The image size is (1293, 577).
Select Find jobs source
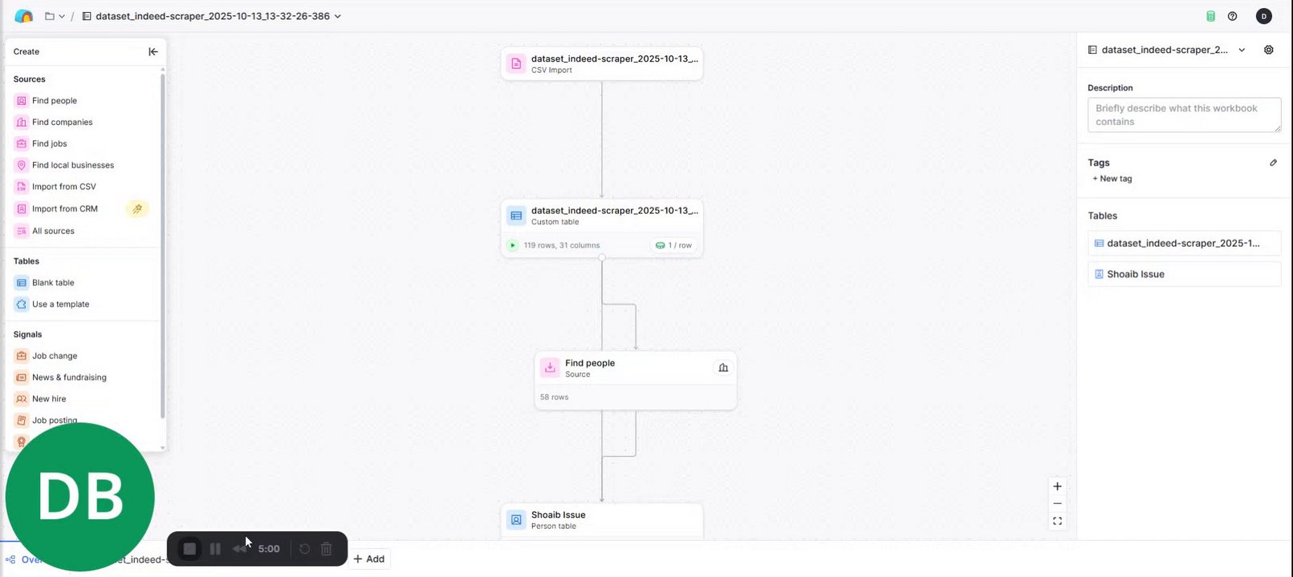tap(50, 143)
